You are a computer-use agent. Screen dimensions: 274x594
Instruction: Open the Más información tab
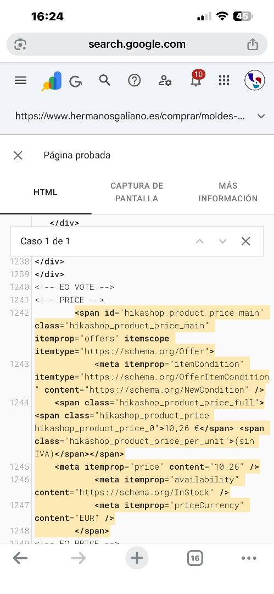coord(228,192)
